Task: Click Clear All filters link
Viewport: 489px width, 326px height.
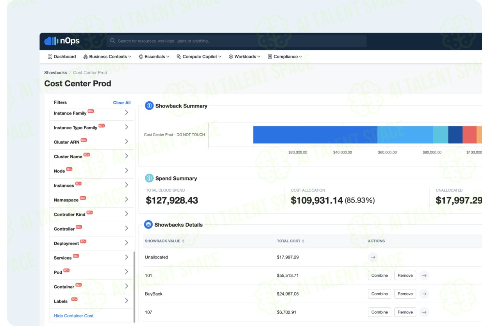Action: (122, 103)
